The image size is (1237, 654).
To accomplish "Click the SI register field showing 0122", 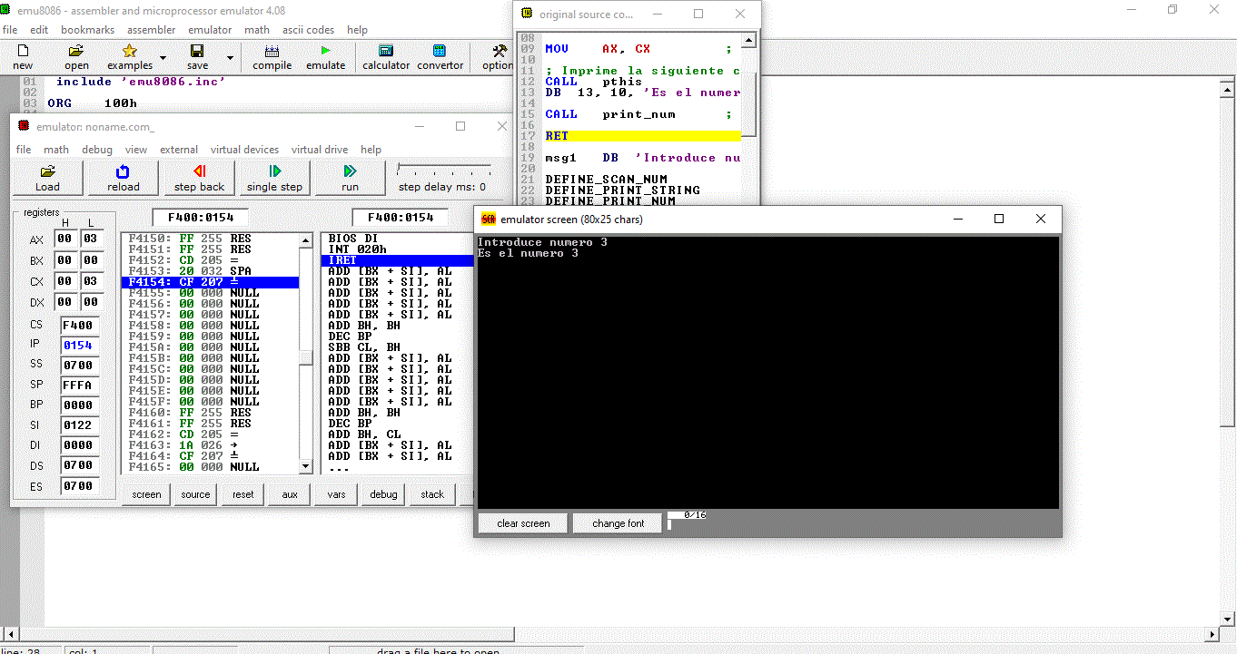I will click(78, 425).
